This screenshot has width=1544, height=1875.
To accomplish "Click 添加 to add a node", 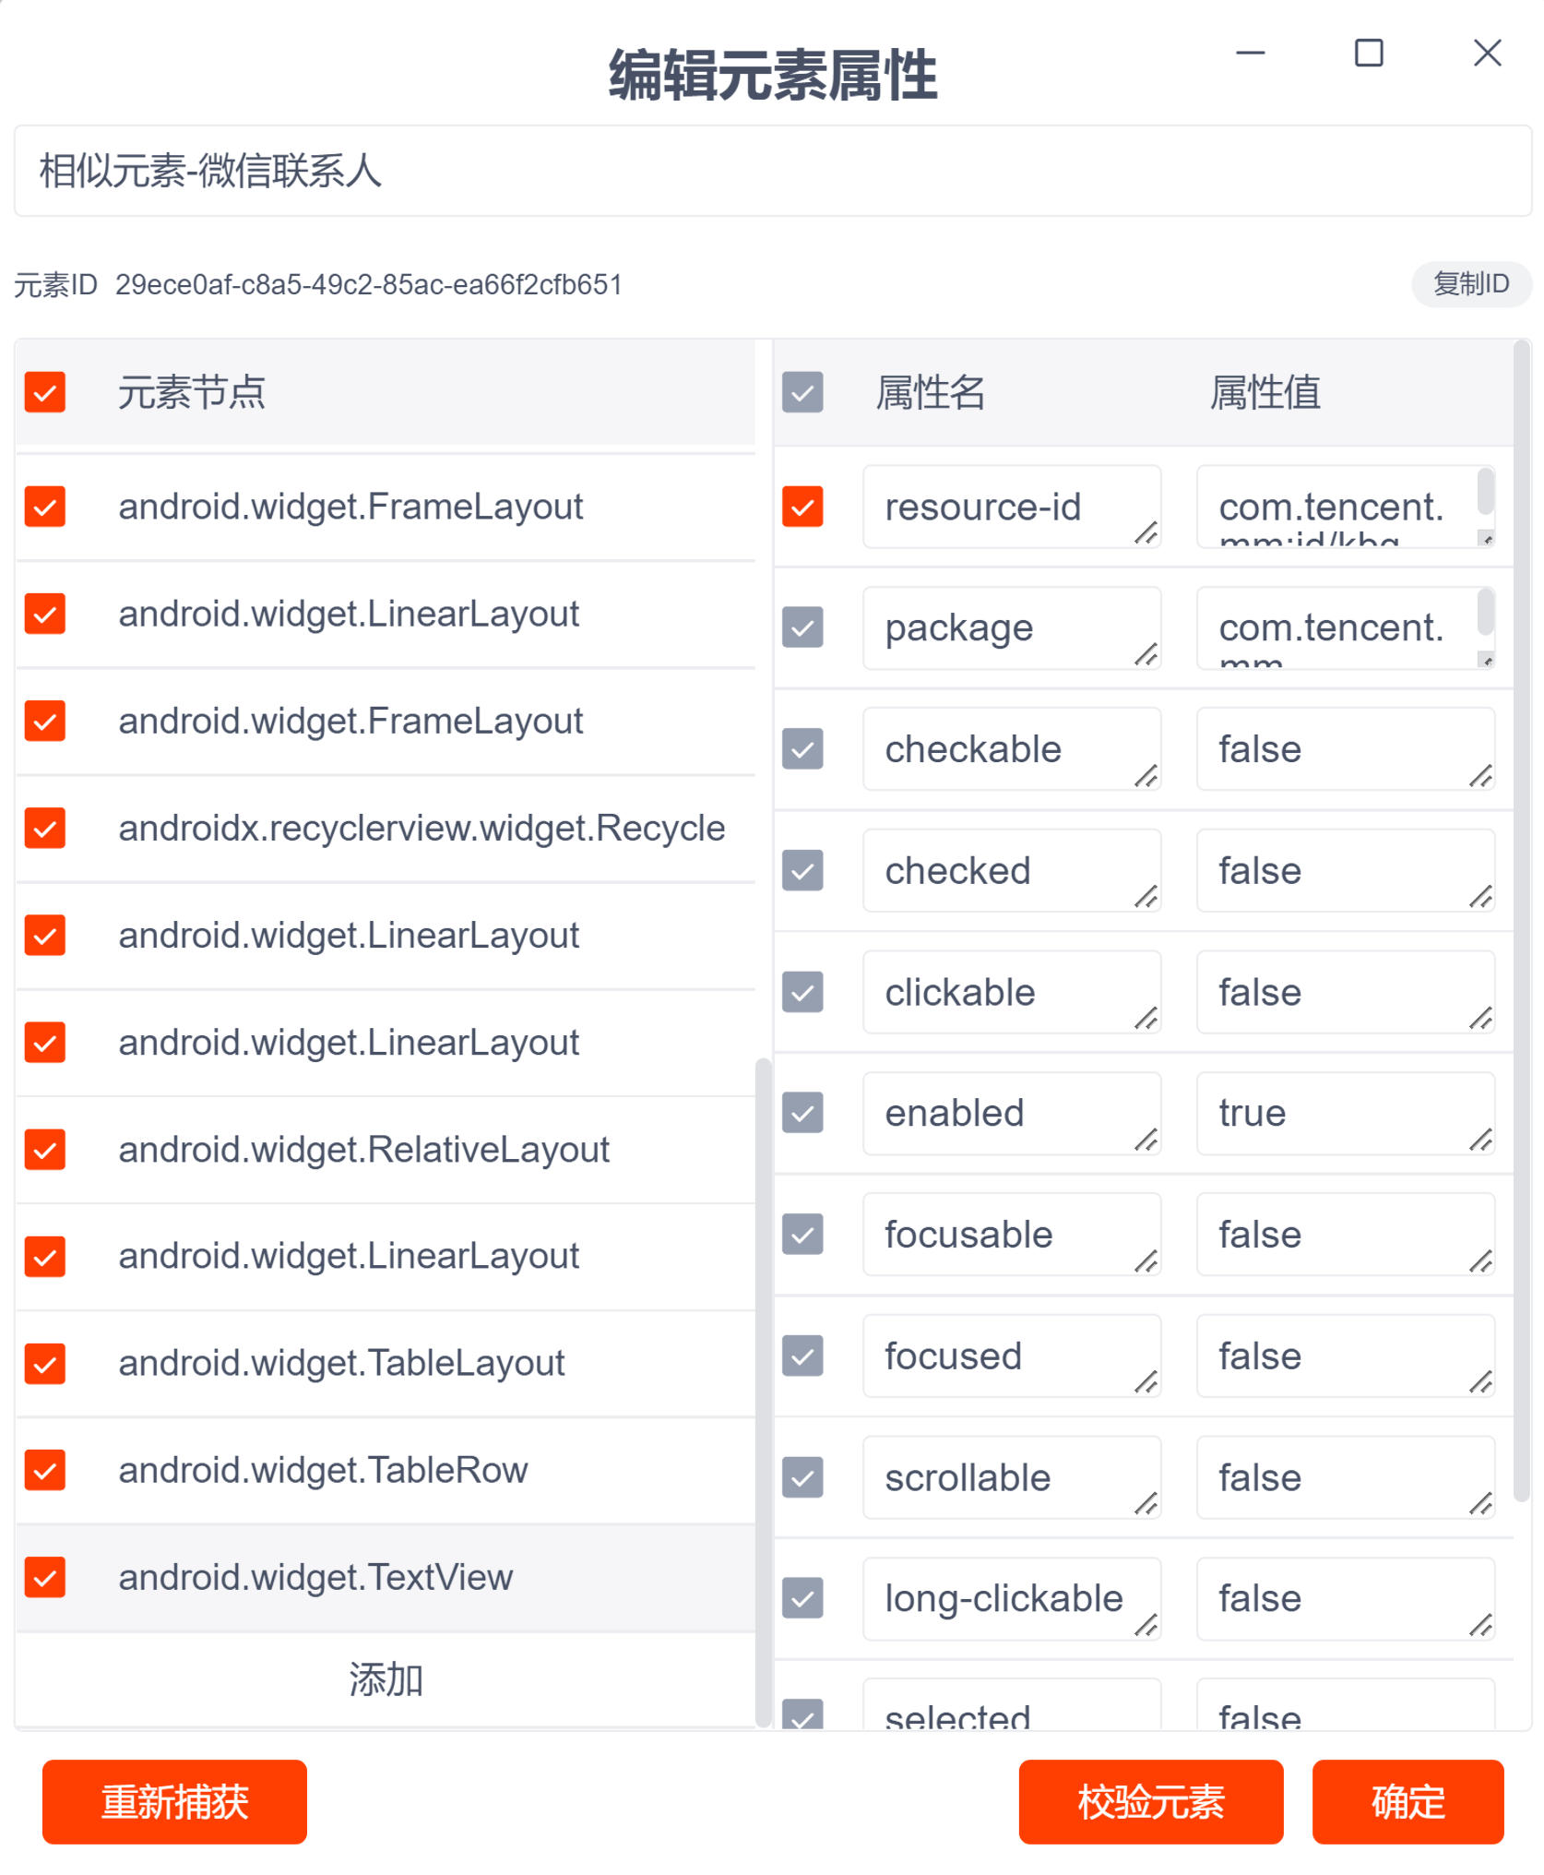I will 386,1679.
